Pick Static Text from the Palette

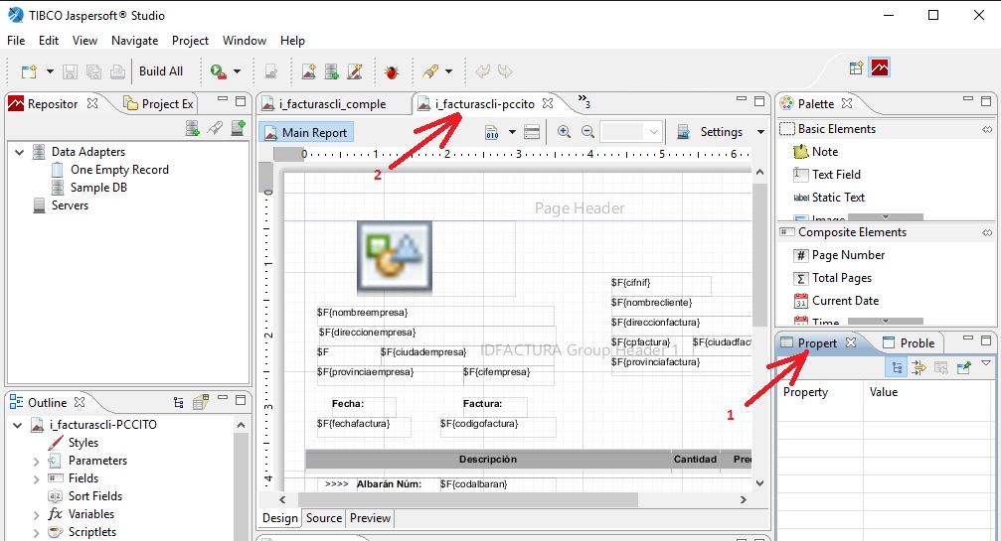click(829, 198)
